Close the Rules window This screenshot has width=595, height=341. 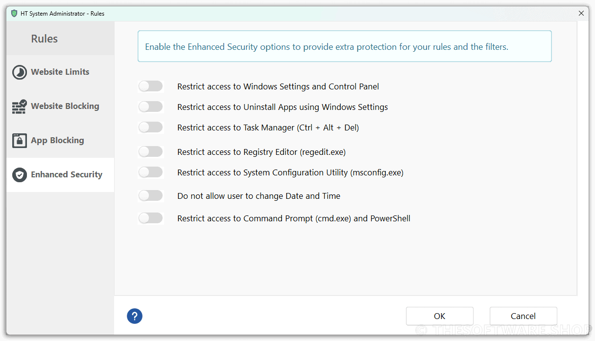click(581, 14)
